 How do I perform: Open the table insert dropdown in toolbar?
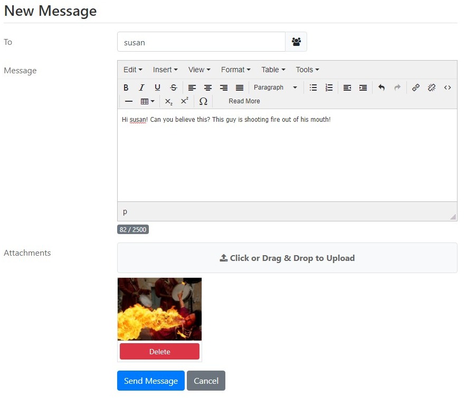click(147, 102)
